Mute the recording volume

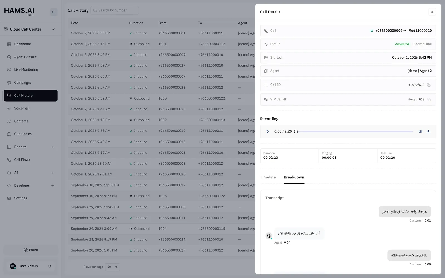point(420,131)
